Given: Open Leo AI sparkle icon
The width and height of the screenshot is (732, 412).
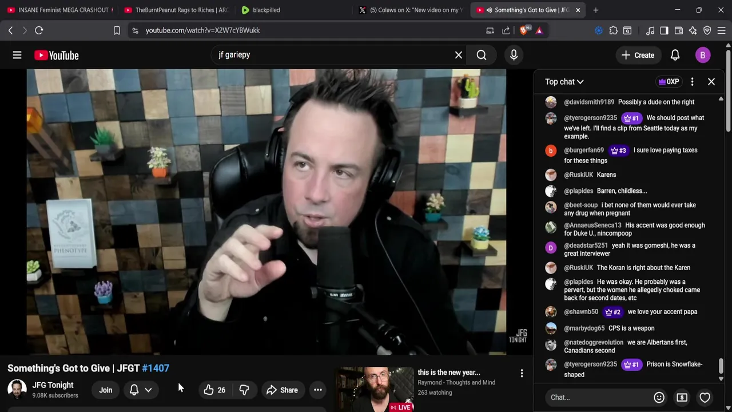Looking at the screenshot, I should coord(693,30).
